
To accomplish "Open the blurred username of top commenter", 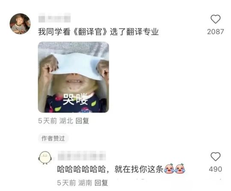I will (54, 18).
